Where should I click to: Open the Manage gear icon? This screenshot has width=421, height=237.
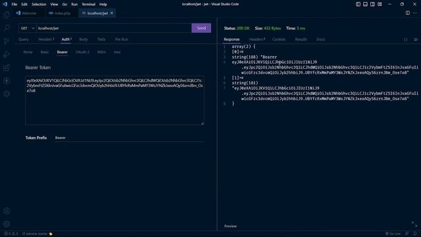7,224
